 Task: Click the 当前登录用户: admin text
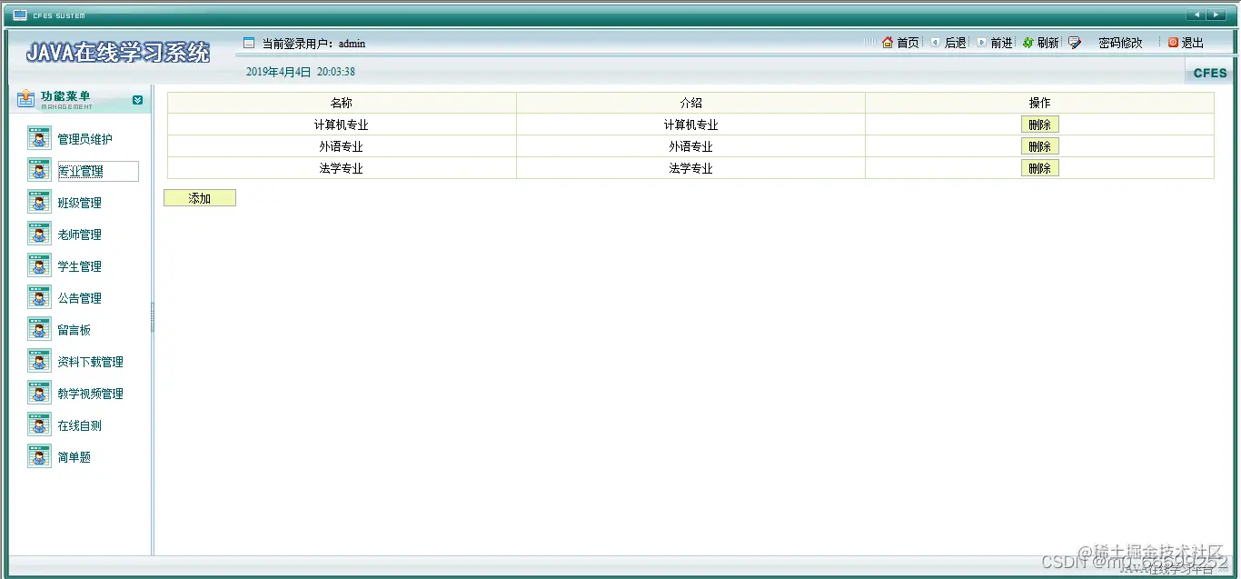313,43
